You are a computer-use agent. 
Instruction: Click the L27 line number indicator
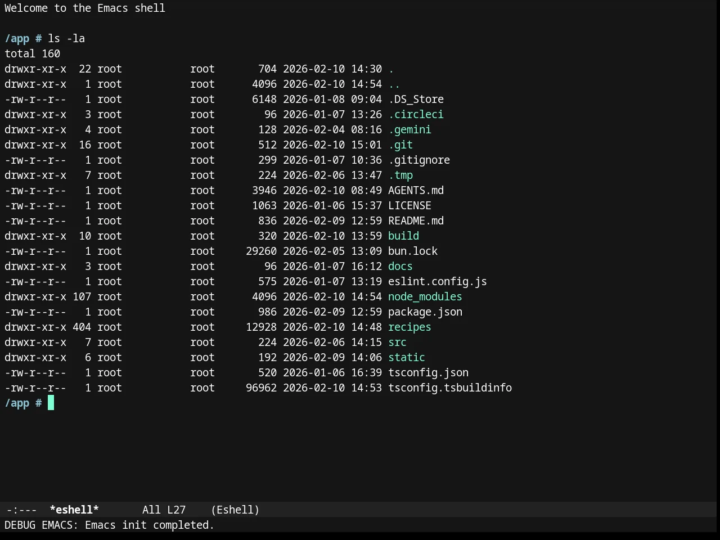click(176, 510)
